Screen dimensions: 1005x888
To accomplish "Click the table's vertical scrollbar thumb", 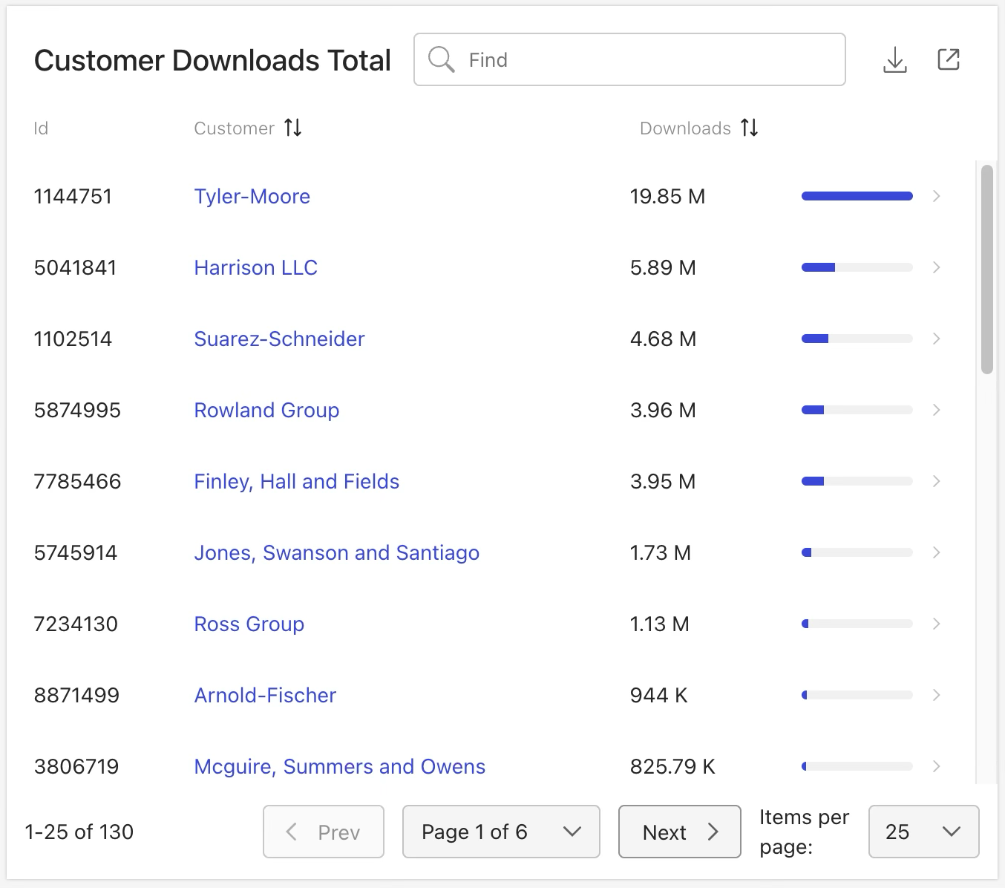I will [x=987, y=269].
